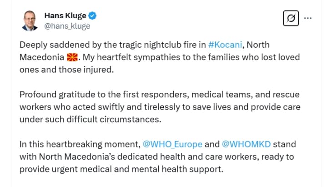Open the Hans Kluge display name
The image size is (332, 187).
(65, 15)
